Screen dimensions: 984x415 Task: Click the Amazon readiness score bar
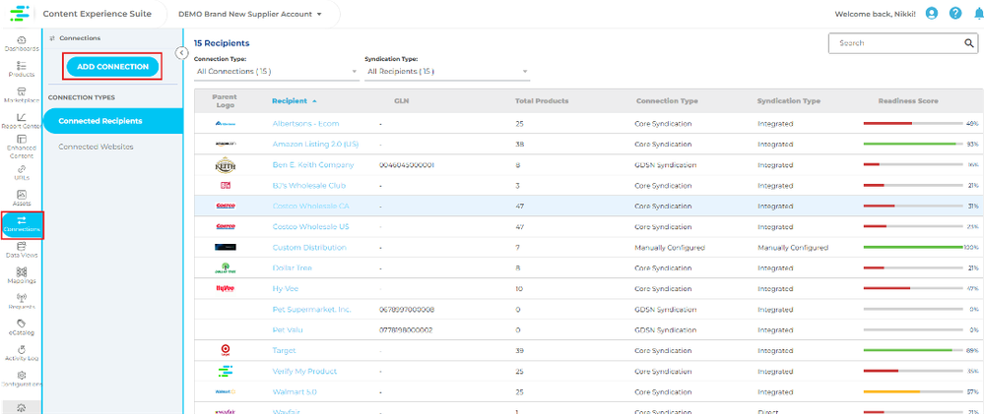coord(913,145)
